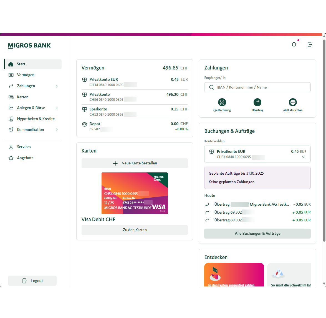The image size is (326, 318).
Task: Click the Logout button in the sidebar
Action: [x=32, y=281]
